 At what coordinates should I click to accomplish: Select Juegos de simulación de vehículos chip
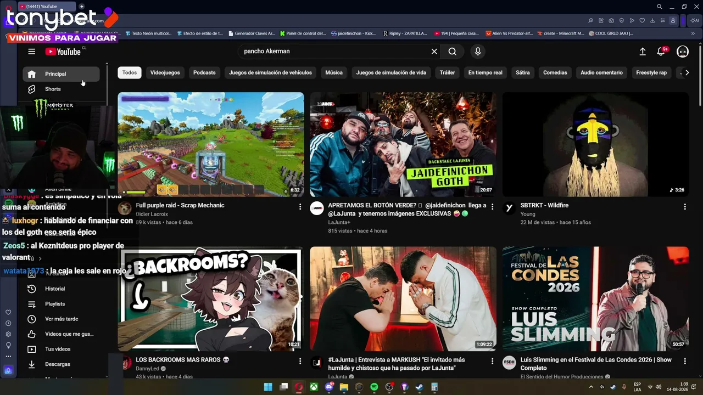(270, 72)
